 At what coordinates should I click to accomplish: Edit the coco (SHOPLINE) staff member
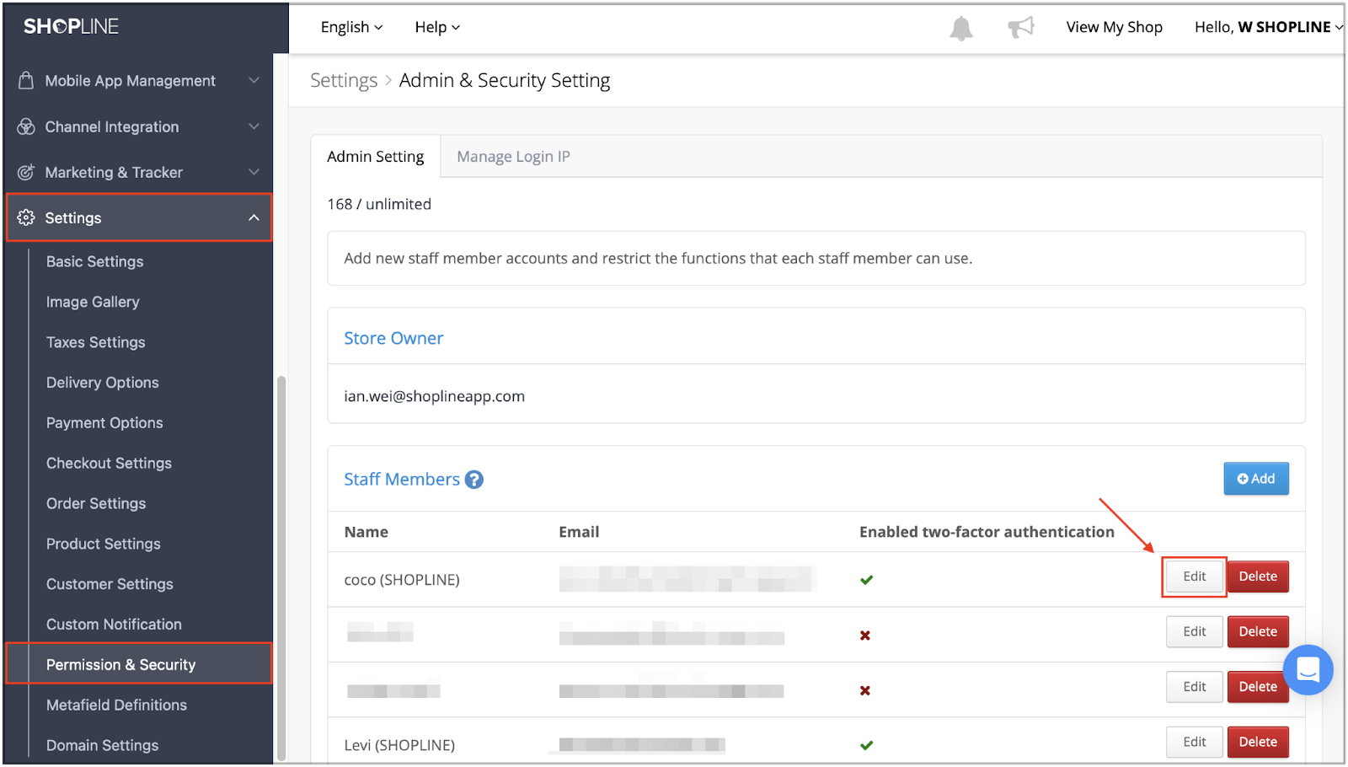pos(1194,577)
